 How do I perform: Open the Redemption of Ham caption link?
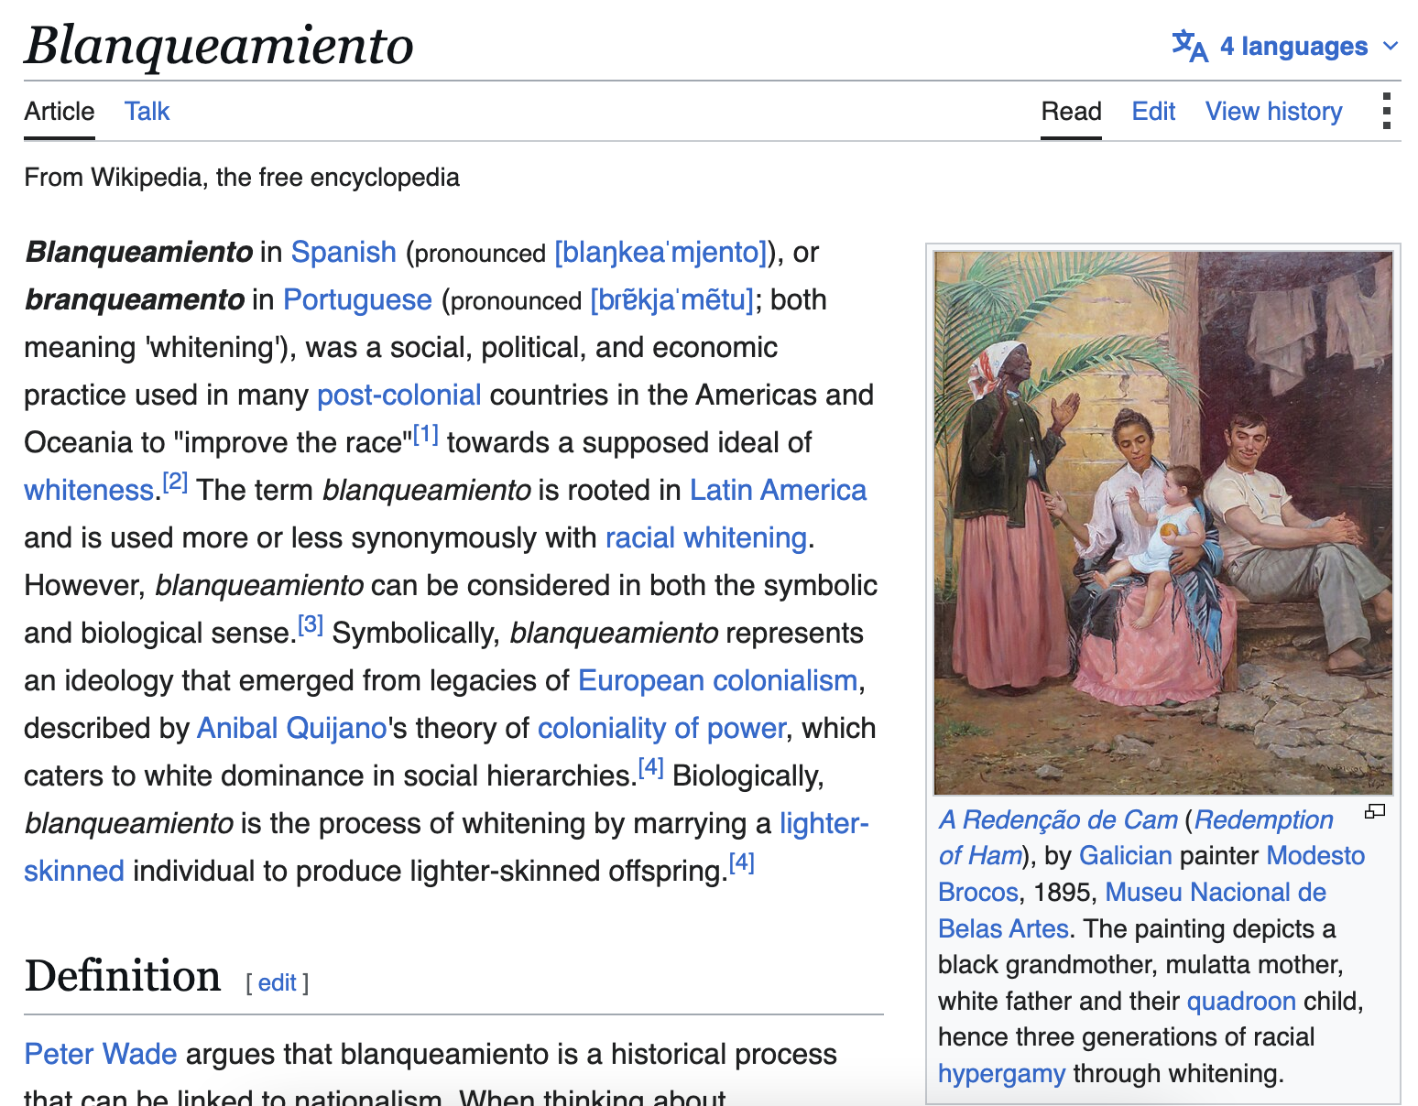[x=1264, y=819]
